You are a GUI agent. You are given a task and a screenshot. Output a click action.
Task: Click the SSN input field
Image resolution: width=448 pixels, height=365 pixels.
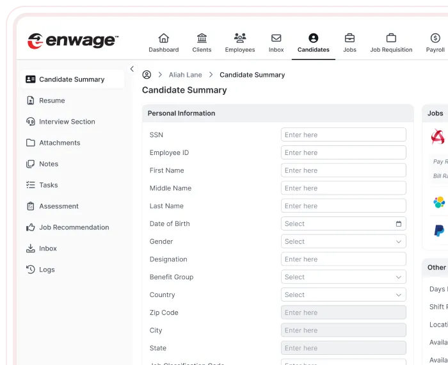[343, 135]
